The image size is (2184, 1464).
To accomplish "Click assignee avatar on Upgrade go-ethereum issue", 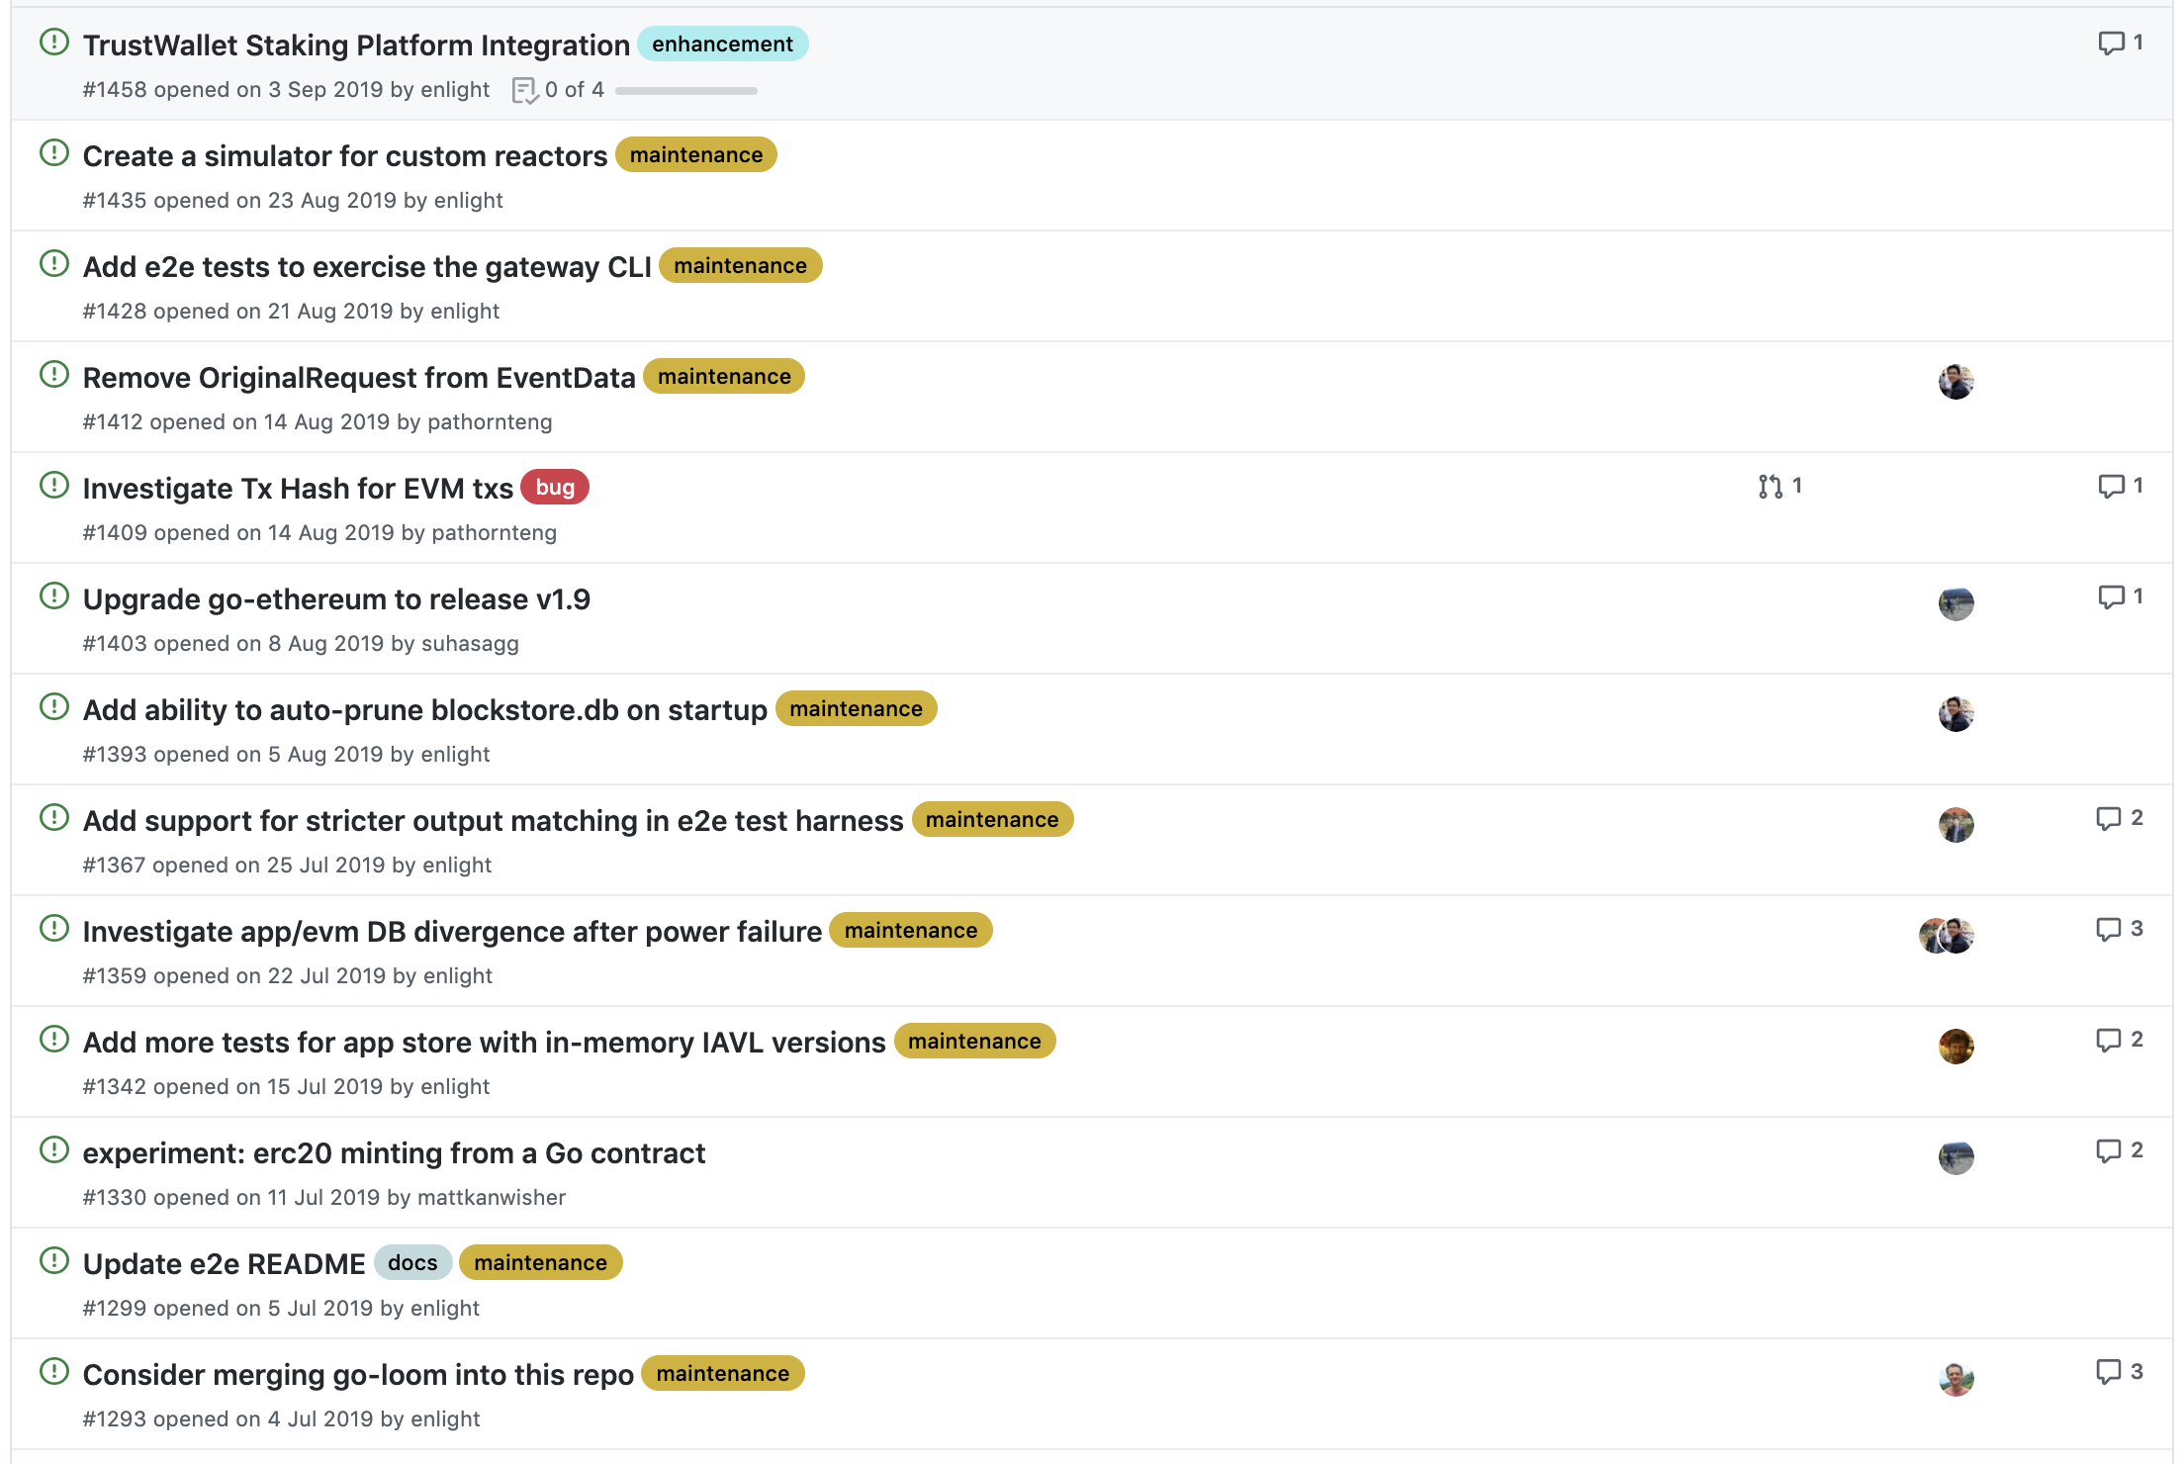I will [x=1956, y=602].
